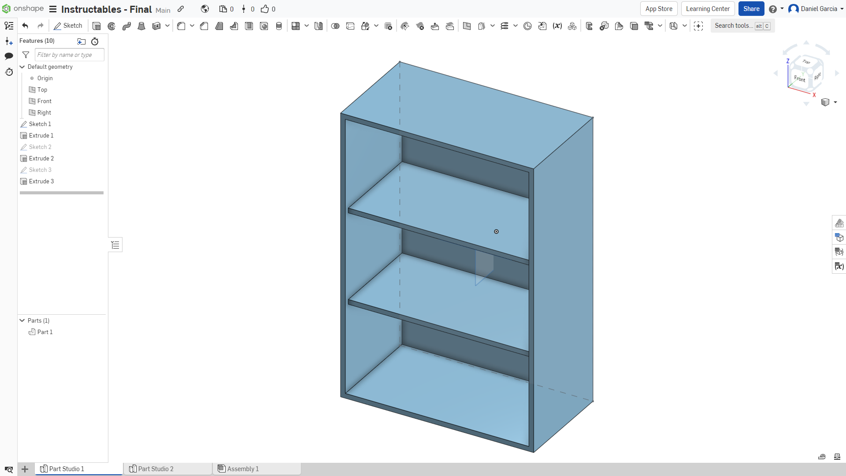Select the Sweep tool

point(126,26)
